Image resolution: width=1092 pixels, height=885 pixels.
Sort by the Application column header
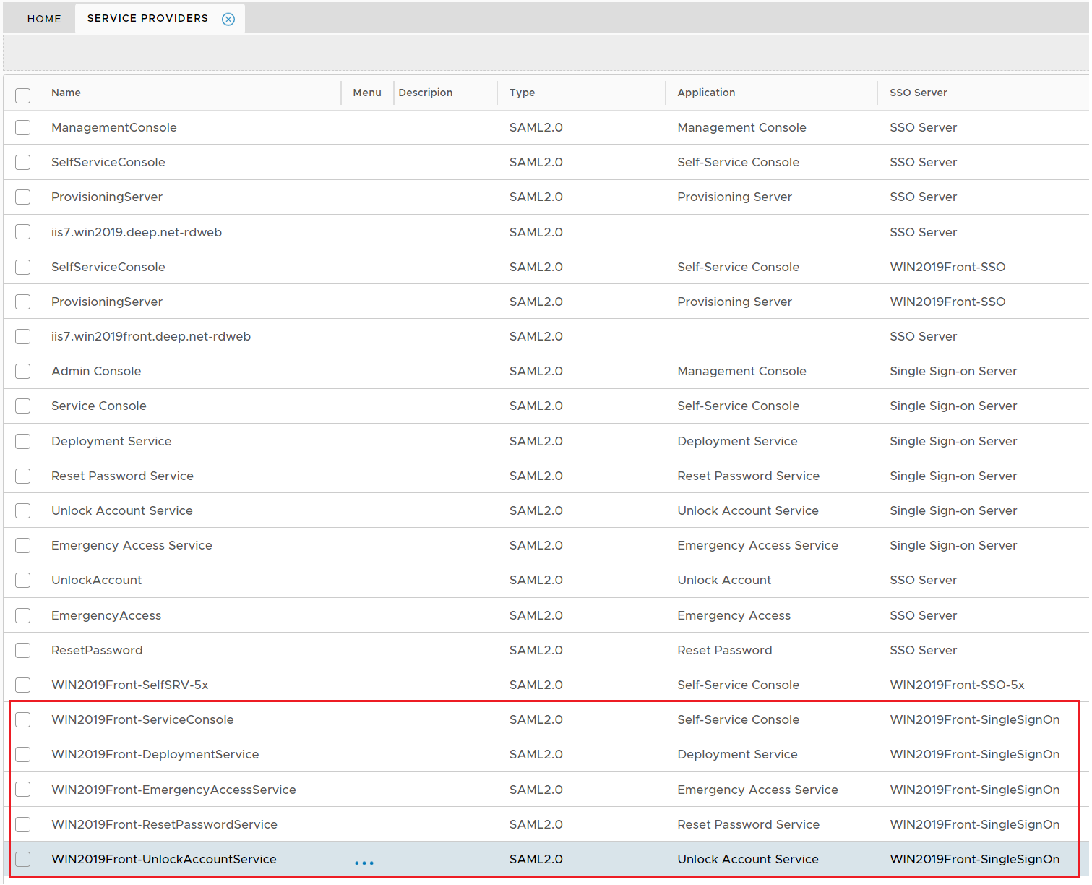coord(706,93)
